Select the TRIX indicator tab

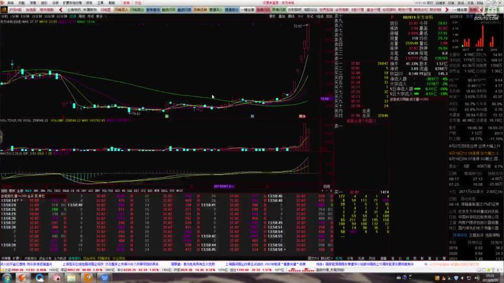click(x=57, y=191)
